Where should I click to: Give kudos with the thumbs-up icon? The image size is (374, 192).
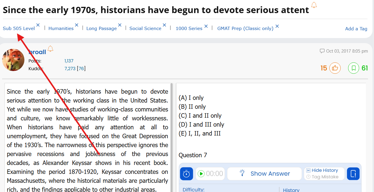[335, 68]
